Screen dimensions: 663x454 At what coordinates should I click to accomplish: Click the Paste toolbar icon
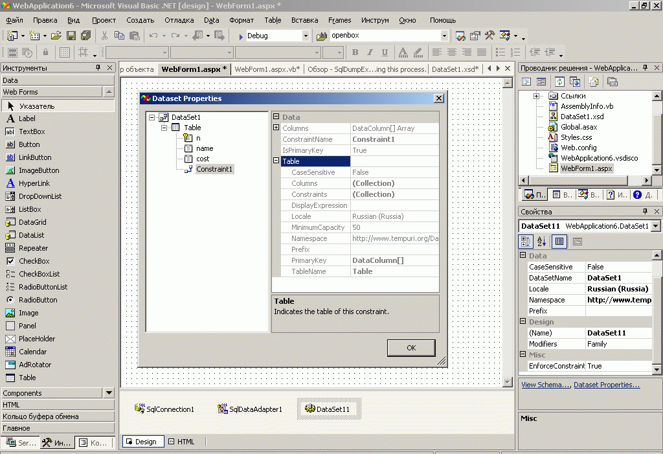(x=135, y=36)
